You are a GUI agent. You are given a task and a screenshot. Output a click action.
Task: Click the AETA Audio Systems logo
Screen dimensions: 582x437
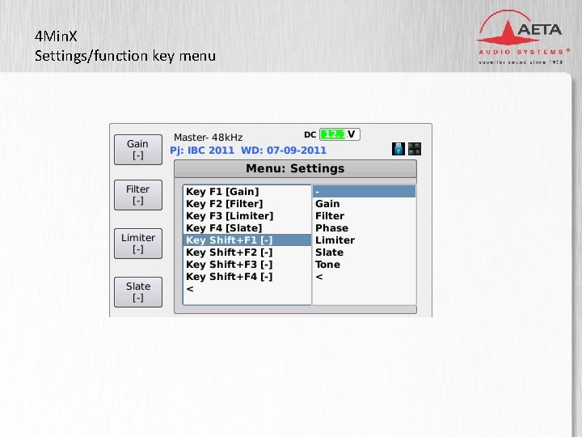click(523, 37)
